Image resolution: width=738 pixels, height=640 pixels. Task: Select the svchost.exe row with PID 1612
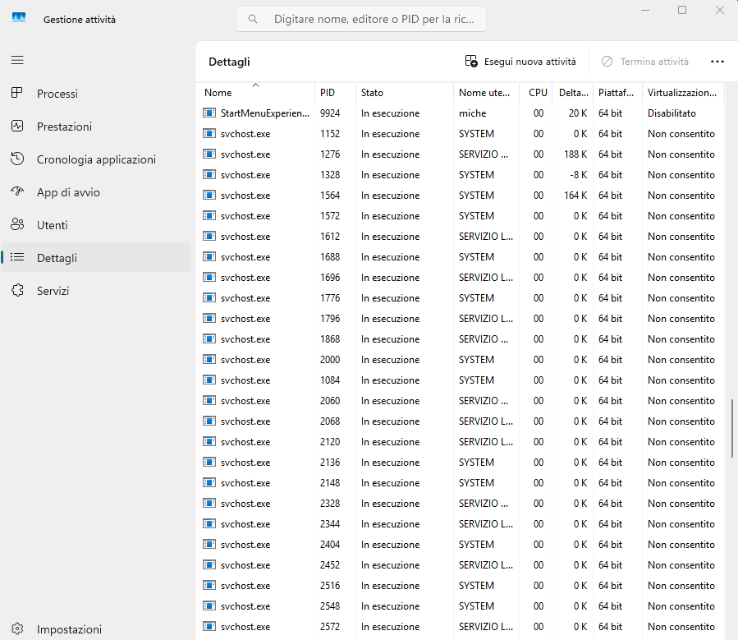point(461,237)
